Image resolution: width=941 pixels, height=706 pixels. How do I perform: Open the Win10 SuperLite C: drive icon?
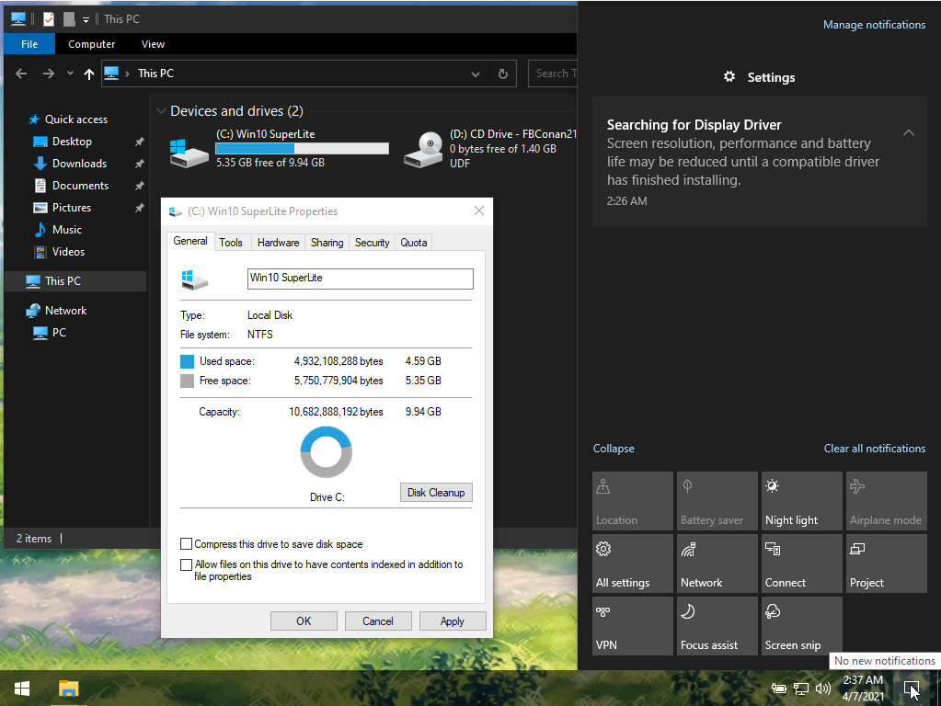point(189,153)
